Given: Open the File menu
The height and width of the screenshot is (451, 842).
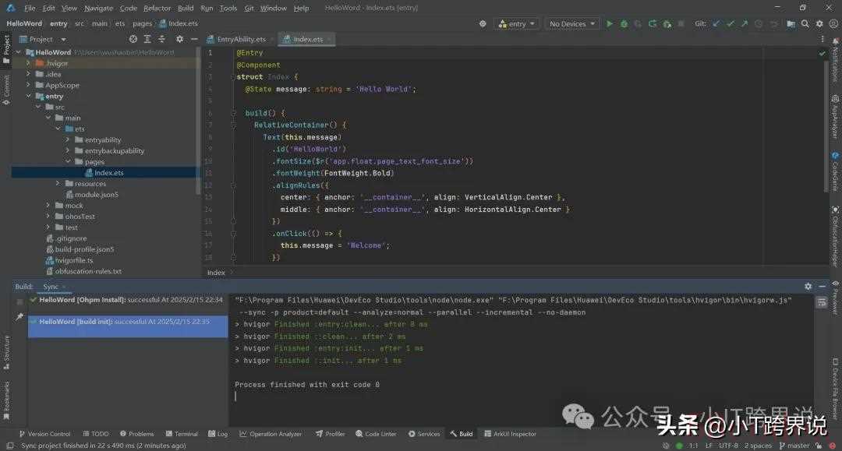Looking at the screenshot, I should (30, 8).
